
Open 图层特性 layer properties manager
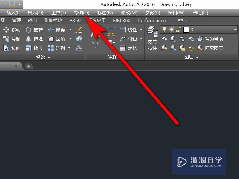click(x=152, y=38)
